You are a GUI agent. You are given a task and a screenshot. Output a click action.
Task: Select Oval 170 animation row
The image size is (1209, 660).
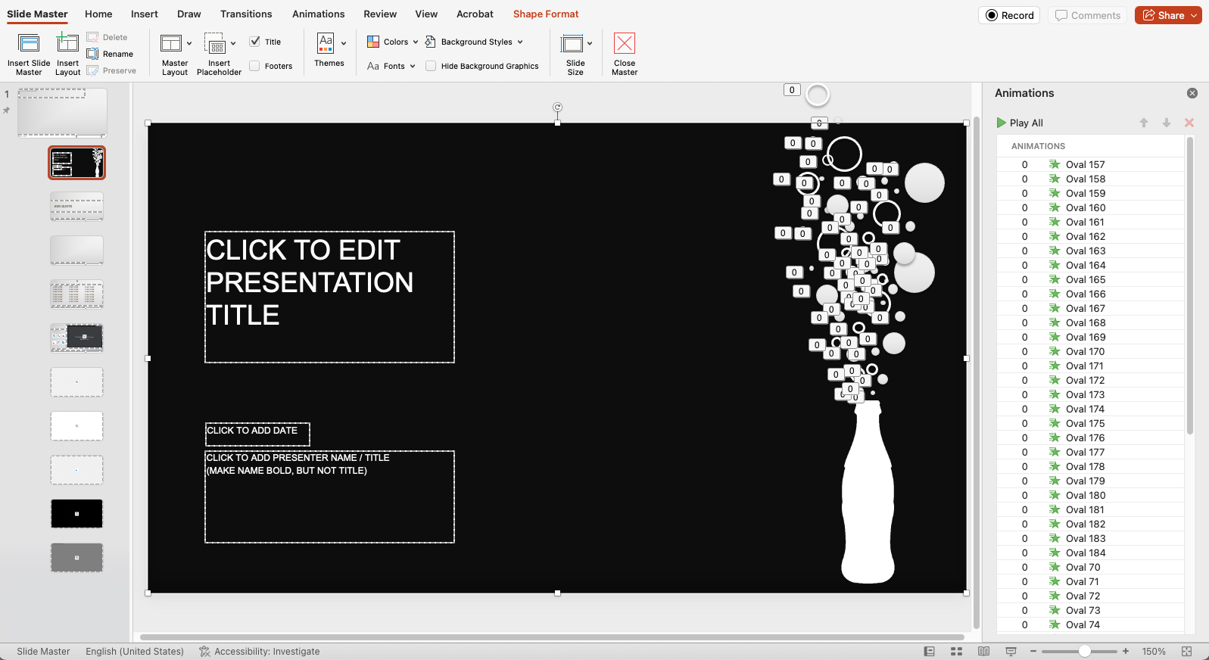pyautogui.click(x=1090, y=351)
